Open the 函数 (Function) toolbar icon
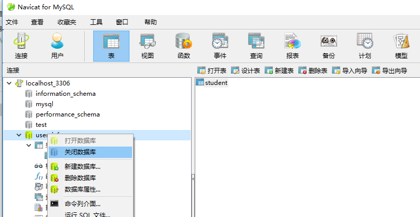Image resolution: width=420 pixels, height=217 pixels. (x=184, y=46)
